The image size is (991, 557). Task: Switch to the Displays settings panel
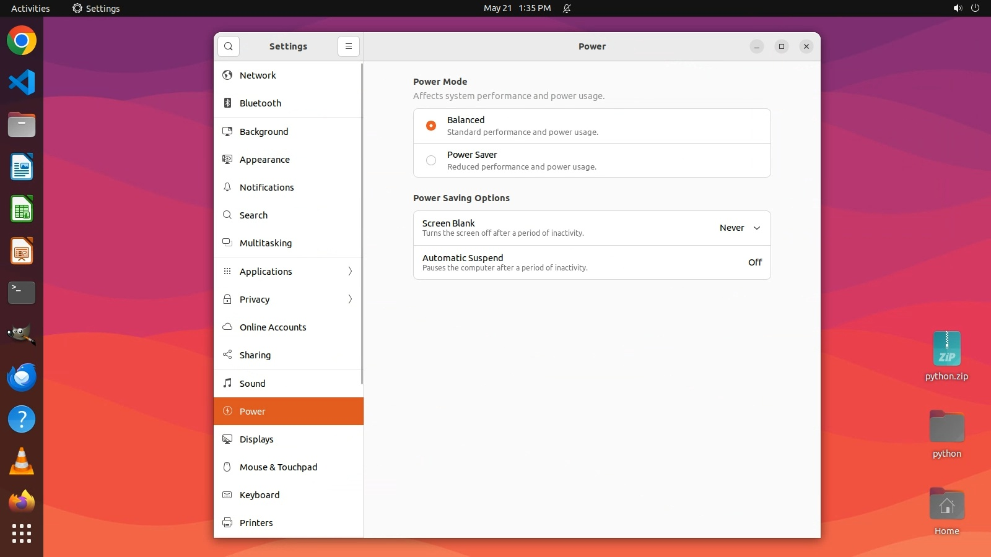[256, 439]
